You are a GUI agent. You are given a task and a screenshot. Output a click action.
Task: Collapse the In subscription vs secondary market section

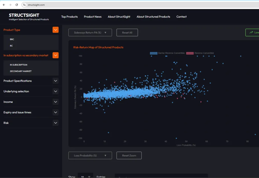[55, 55]
